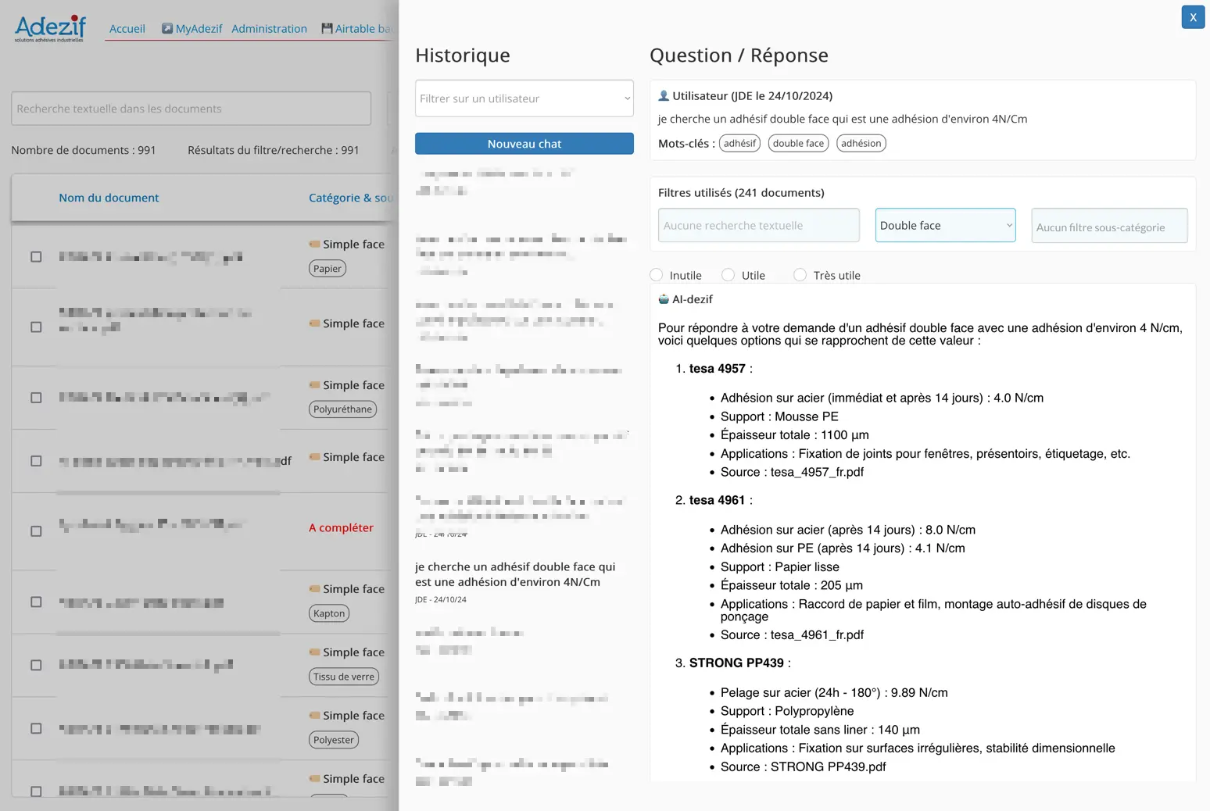This screenshot has height=811, width=1210.
Task: Click the user avatar icon beside Utilisateur
Action: pyautogui.click(x=664, y=96)
